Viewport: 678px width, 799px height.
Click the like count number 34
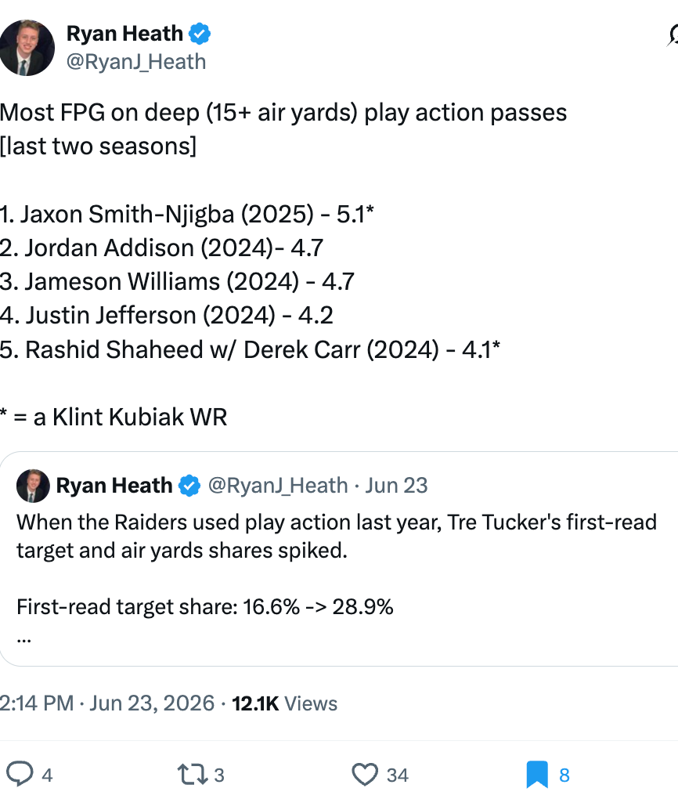[397, 775]
